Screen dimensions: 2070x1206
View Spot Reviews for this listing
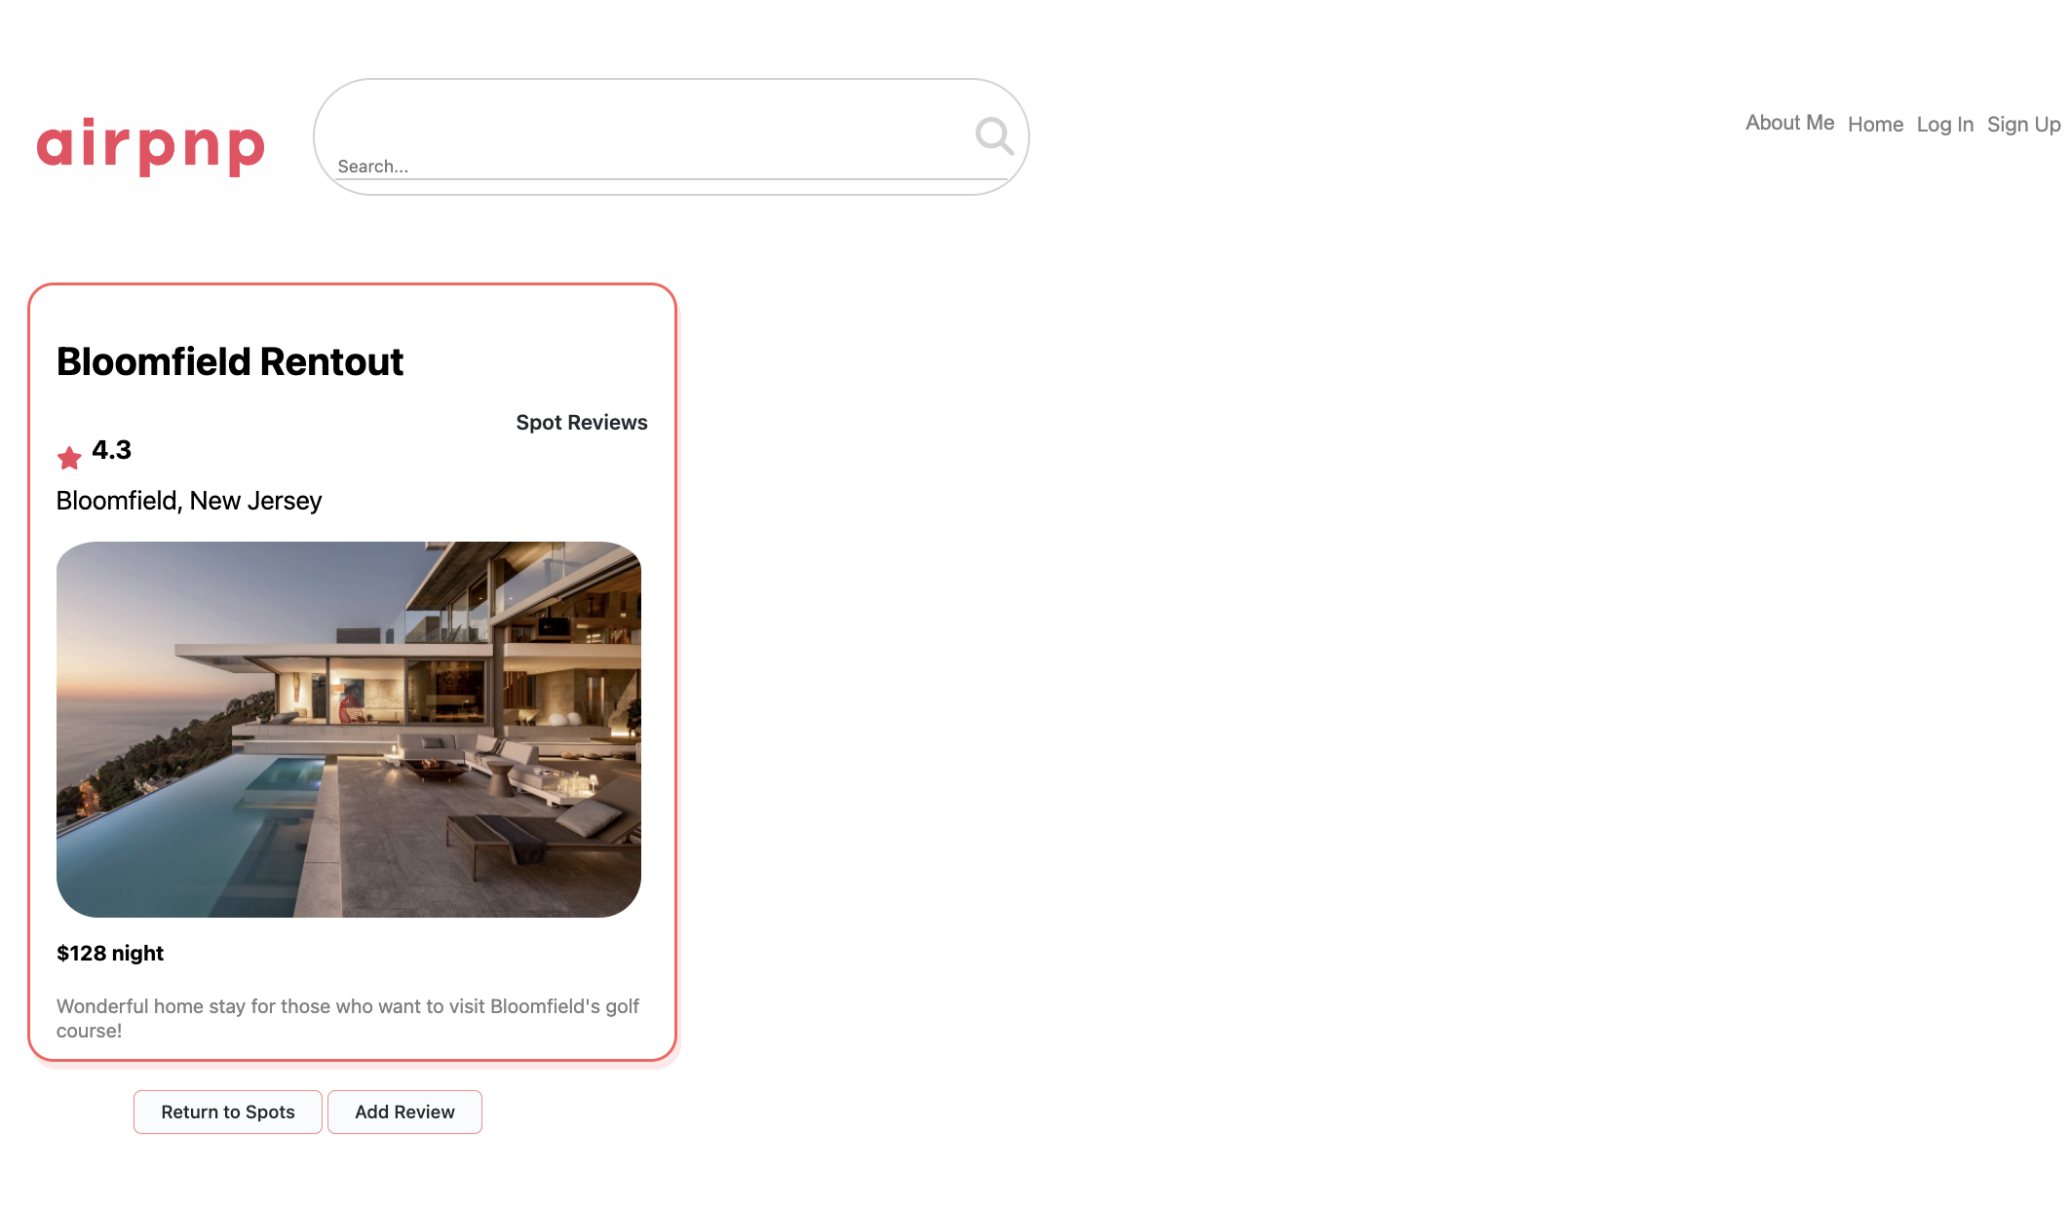point(581,423)
